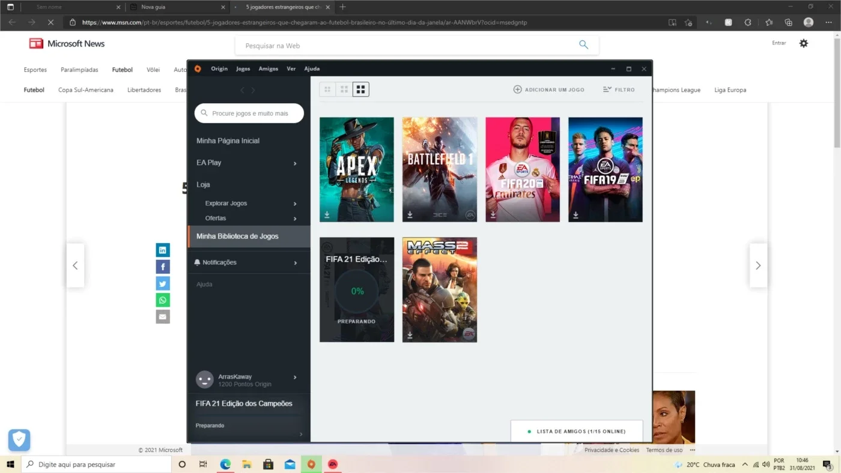Open the Paralimpíadas tab on MSN
Viewport: 841px width, 473px height.
79,70
